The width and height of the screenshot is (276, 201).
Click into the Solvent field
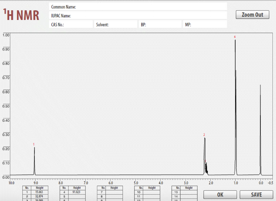pyautogui.click(x=115, y=24)
